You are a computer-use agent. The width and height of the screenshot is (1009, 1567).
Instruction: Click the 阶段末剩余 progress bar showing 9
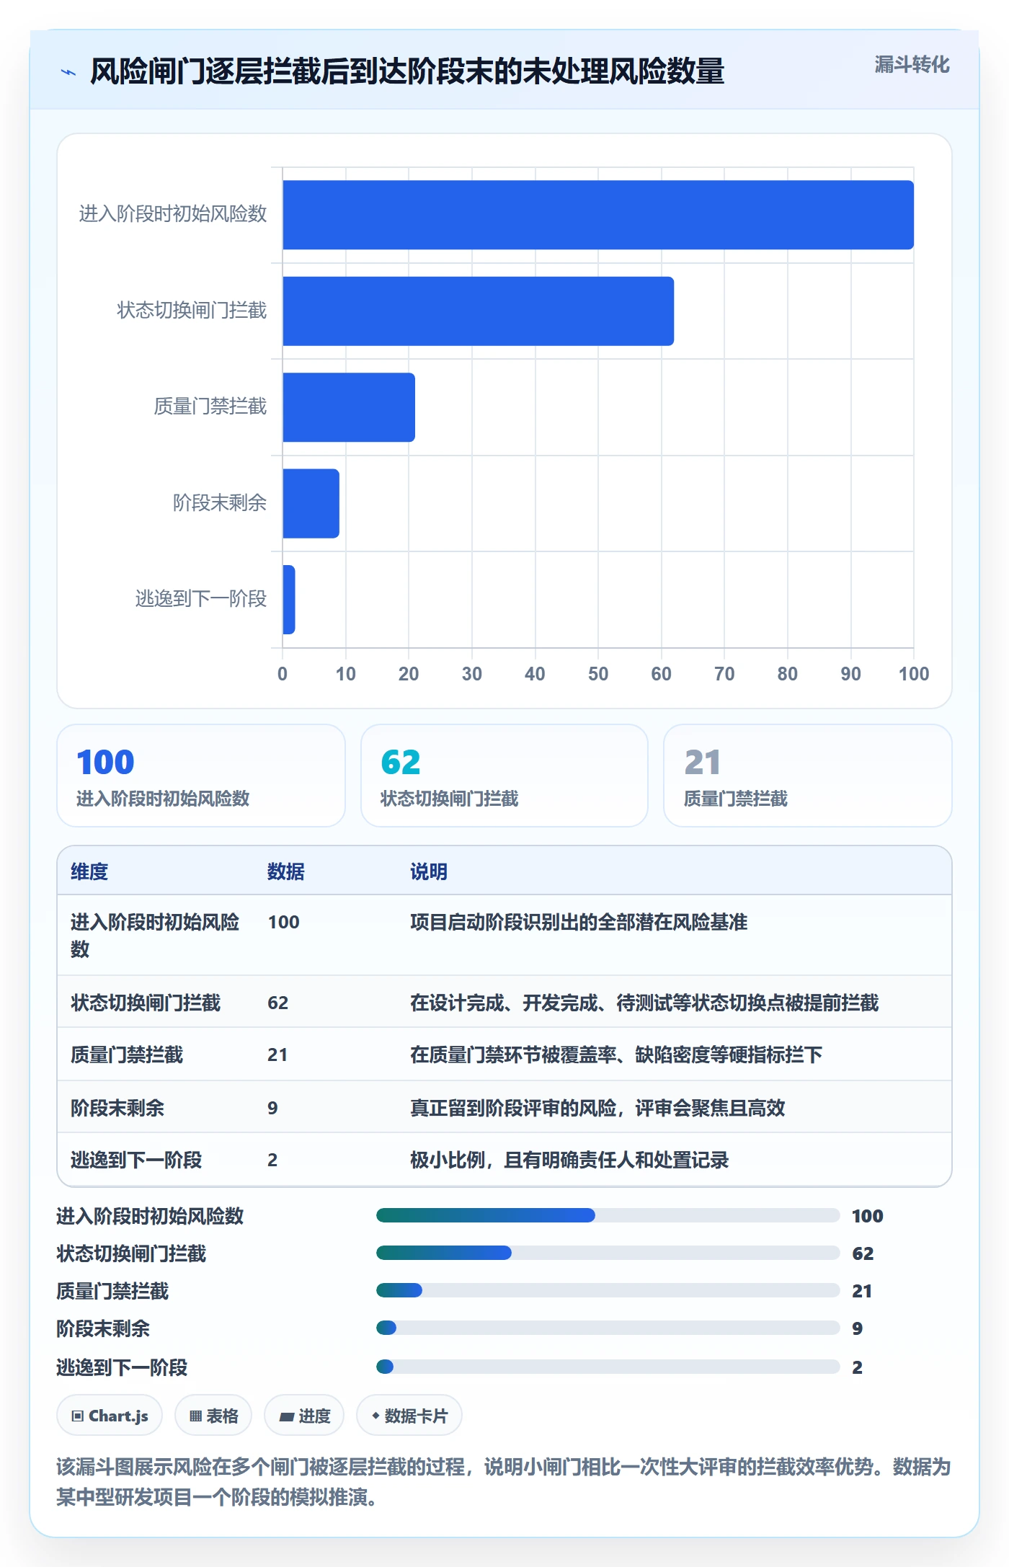[608, 1328]
